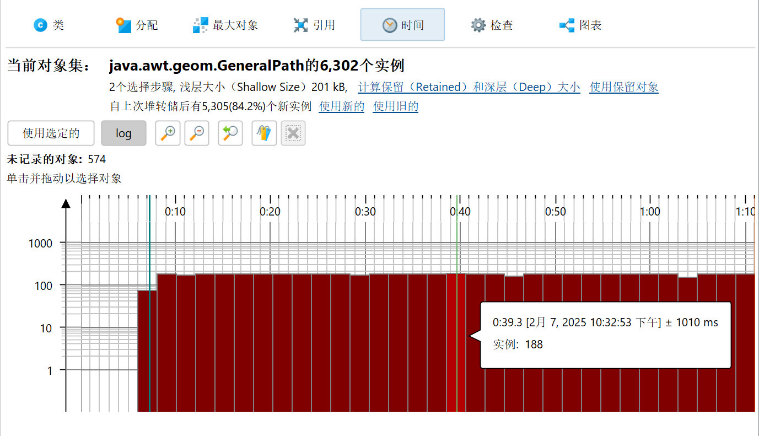Click the java.awt.geom.GeneralPath的6,302个实例 heading
This screenshot has height=436, width=759.
click(257, 66)
